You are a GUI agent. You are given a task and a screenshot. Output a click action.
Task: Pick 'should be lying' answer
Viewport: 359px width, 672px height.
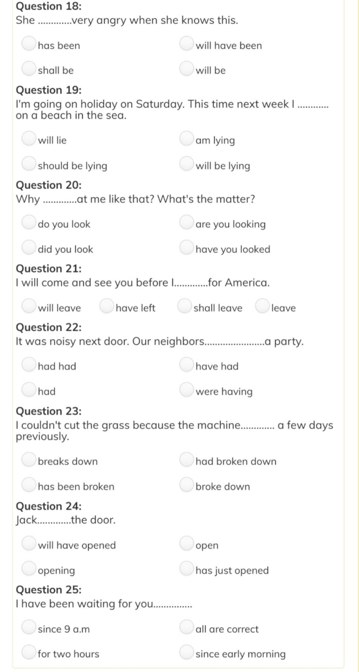tap(29, 164)
